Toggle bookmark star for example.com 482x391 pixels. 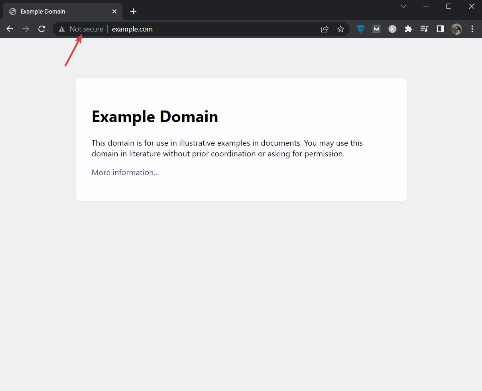(x=340, y=29)
